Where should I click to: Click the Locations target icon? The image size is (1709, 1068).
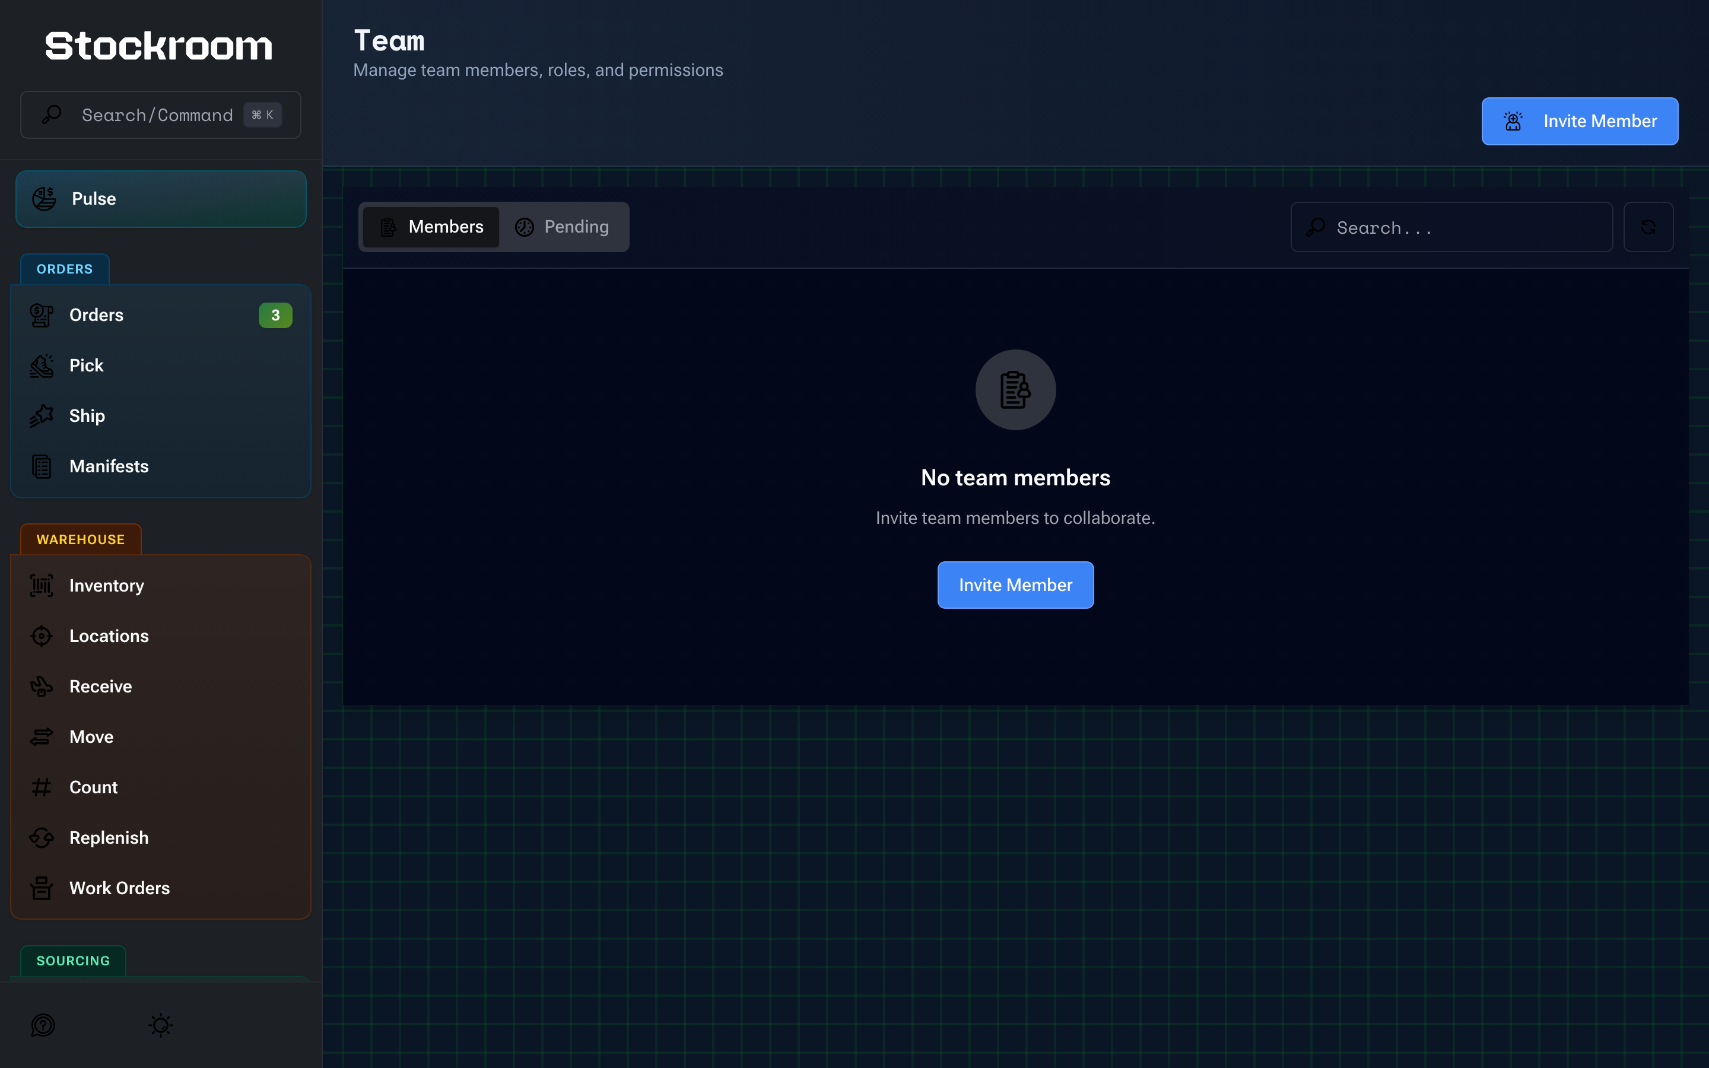point(42,635)
